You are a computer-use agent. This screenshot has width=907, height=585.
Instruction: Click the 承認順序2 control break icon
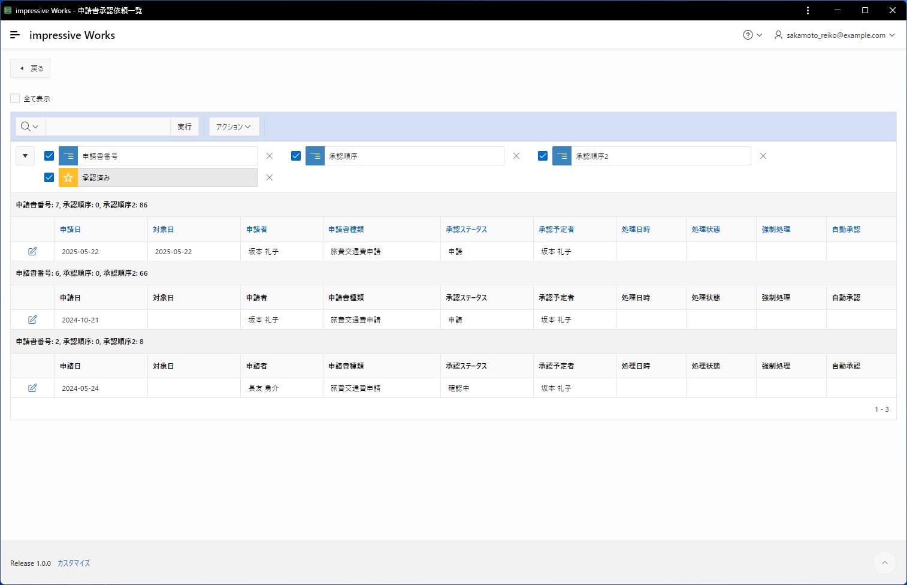pyautogui.click(x=562, y=156)
